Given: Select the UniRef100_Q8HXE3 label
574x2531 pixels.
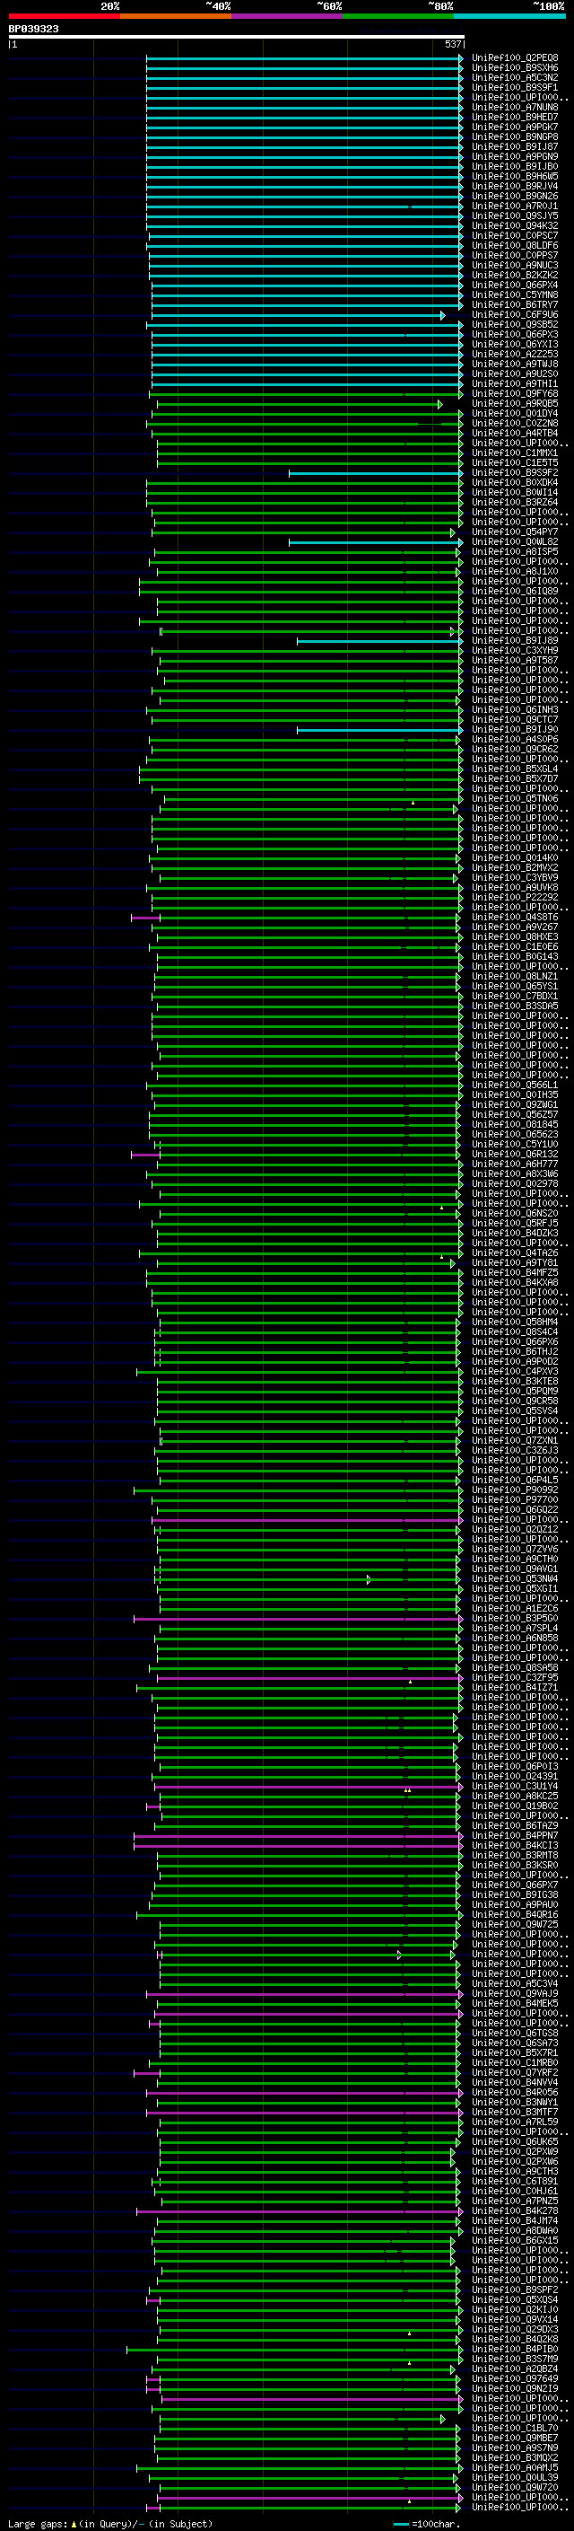Looking at the screenshot, I should coord(515,936).
